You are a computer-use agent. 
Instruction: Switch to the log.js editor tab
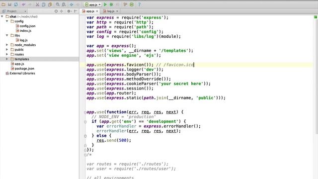click(x=111, y=11)
